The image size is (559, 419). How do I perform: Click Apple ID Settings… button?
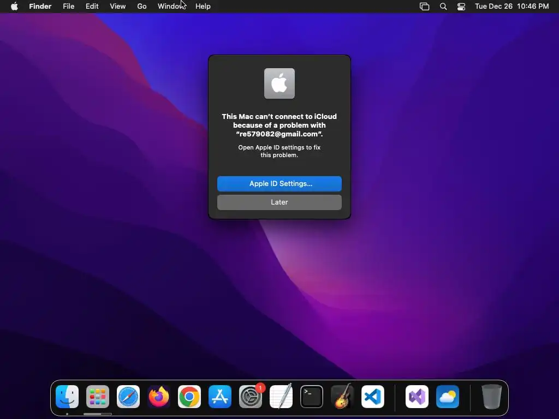(279, 184)
